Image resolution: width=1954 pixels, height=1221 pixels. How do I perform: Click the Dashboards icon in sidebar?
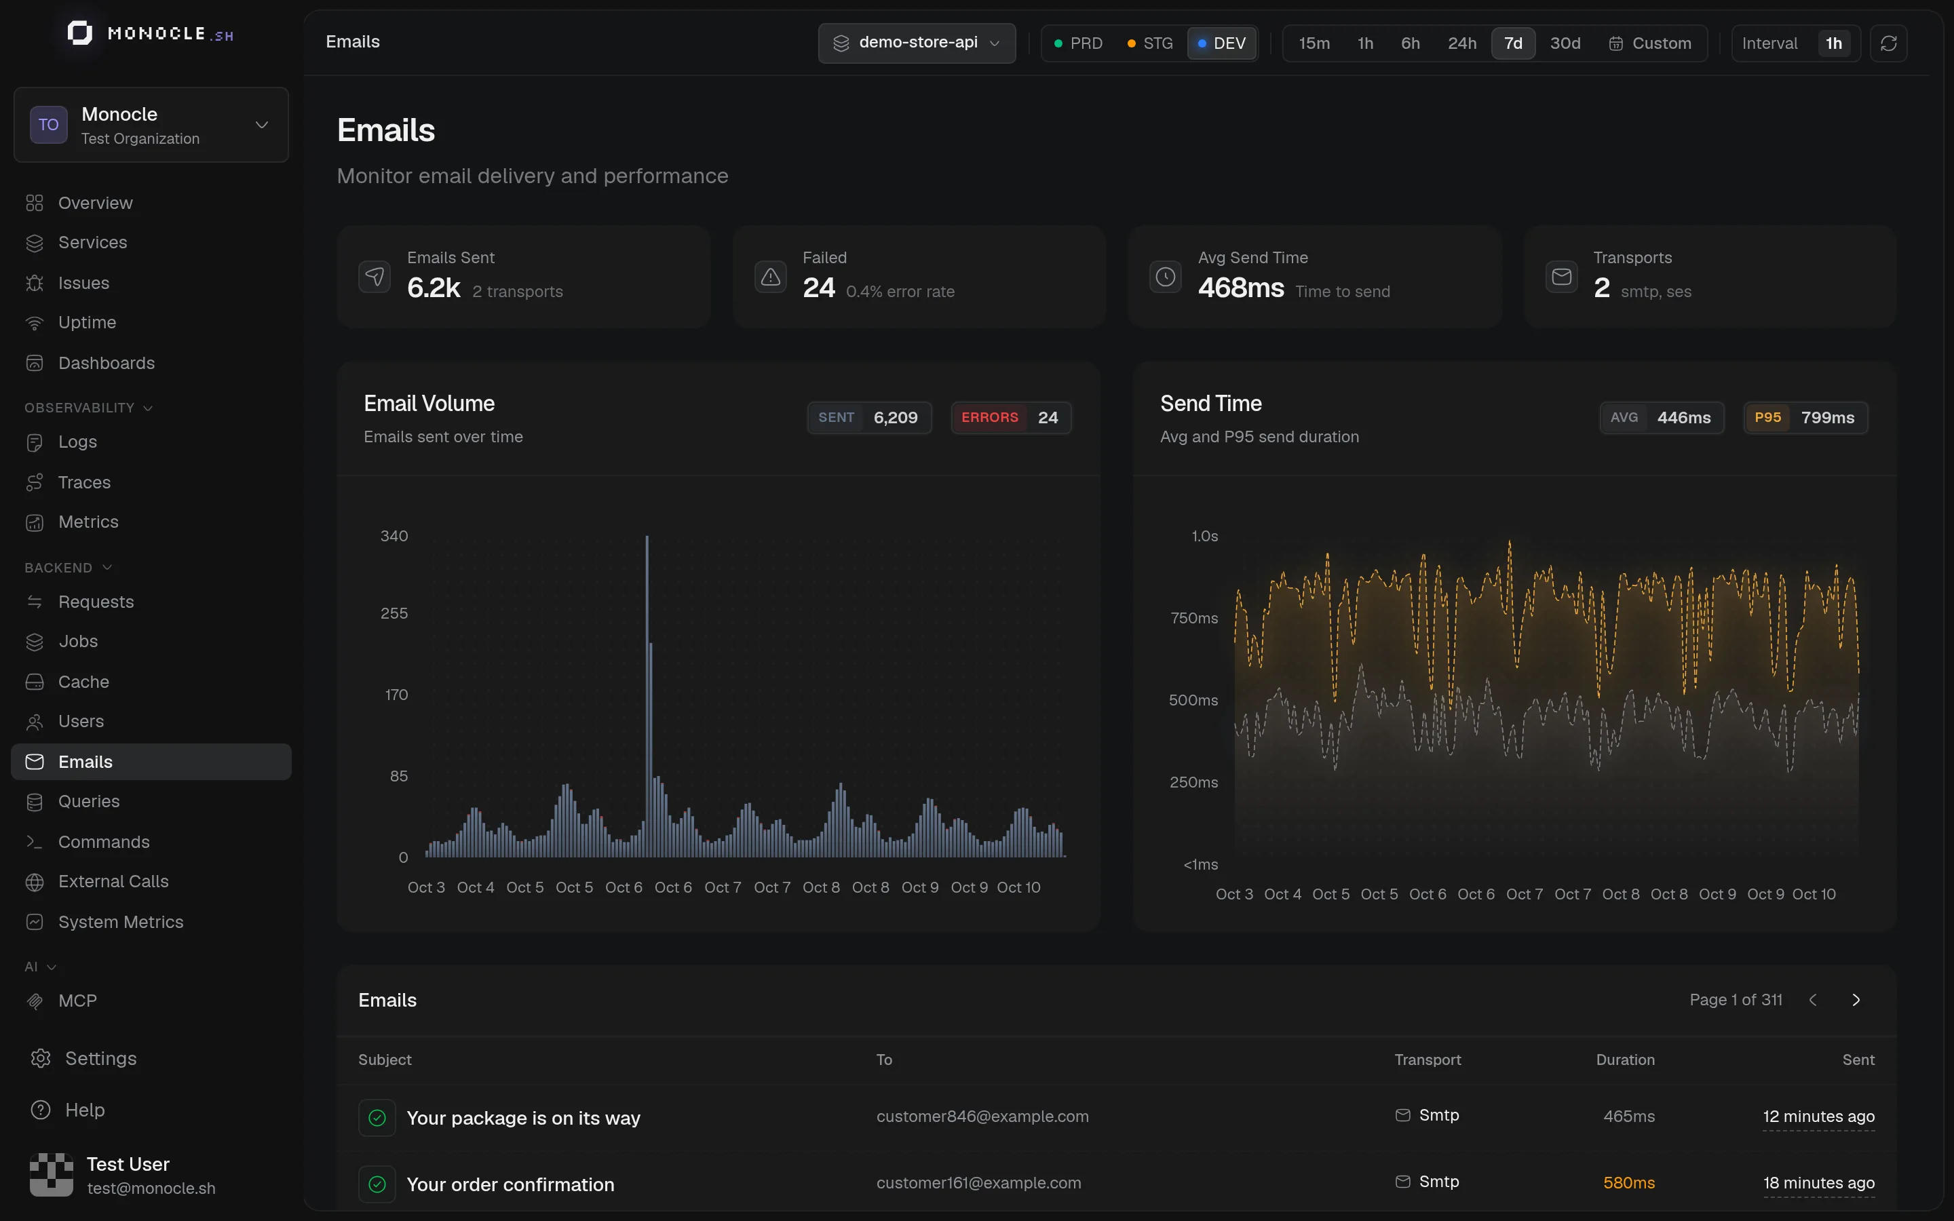pos(35,364)
